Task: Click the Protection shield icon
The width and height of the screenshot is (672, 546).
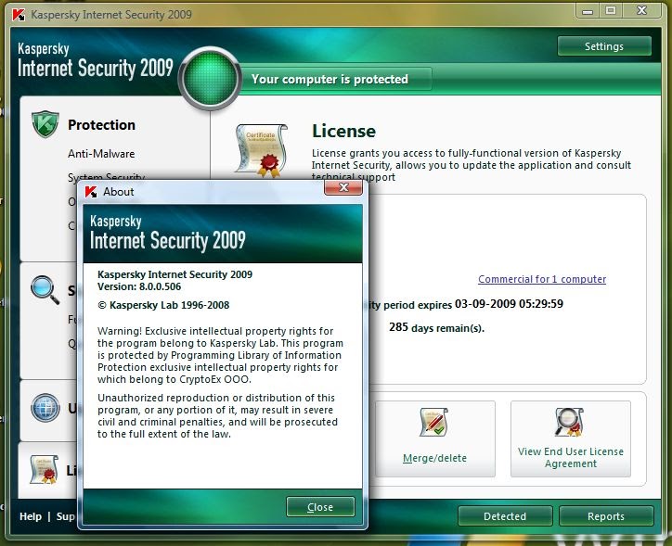Action: click(x=45, y=124)
